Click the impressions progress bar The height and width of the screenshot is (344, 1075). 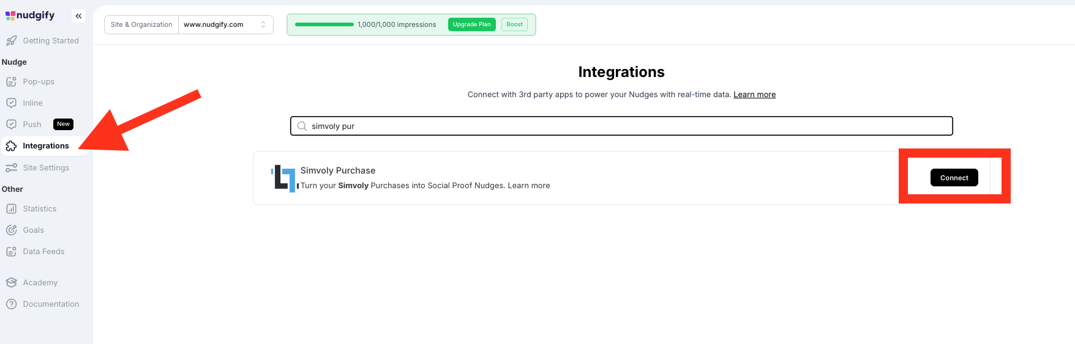click(324, 24)
